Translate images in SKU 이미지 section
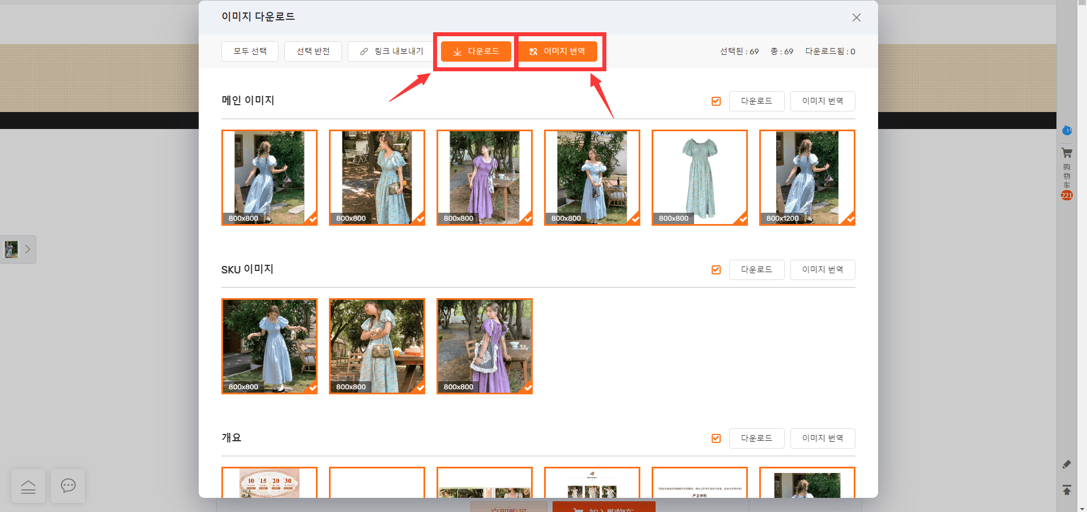The width and height of the screenshot is (1087, 512). 823,270
